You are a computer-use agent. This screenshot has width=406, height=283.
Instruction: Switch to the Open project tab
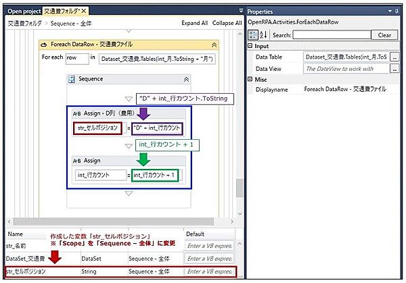click(24, 11)
